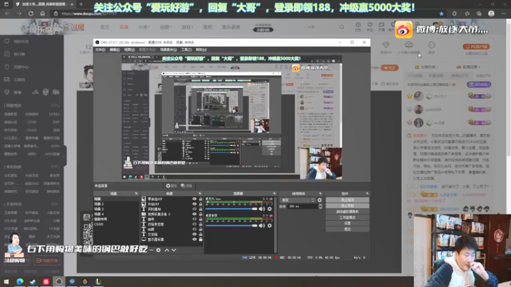This screenshot has width=511, height=287.
Task: Open the 渐变 transition type dropdown
Action: 298,200
